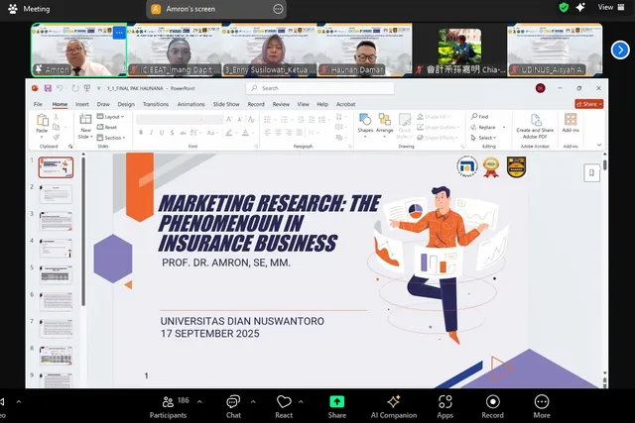This screenshot has width=635, height=423.
Task: Click the Reset slide button
Action: (107, 127)
